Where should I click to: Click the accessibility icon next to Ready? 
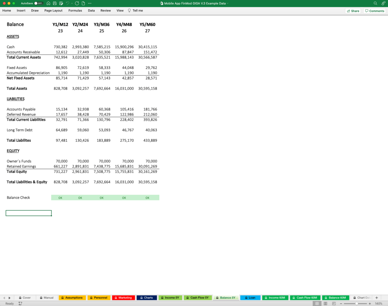(x=20, y=304)
